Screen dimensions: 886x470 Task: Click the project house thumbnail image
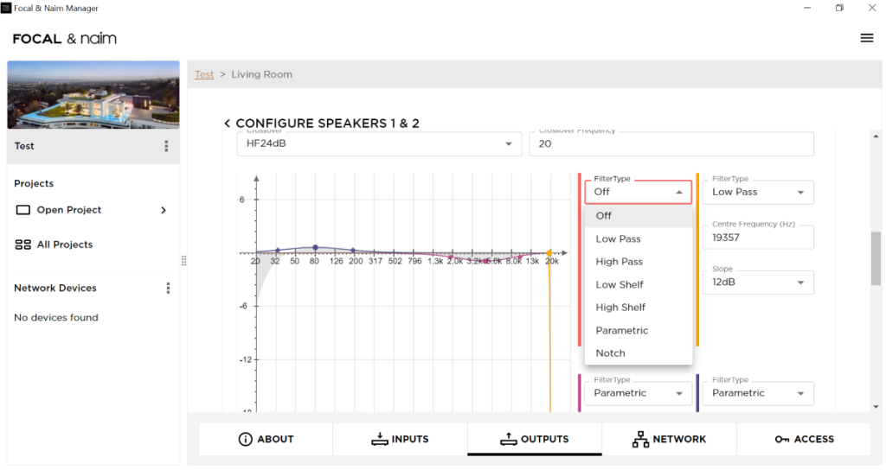coord(93,95)
